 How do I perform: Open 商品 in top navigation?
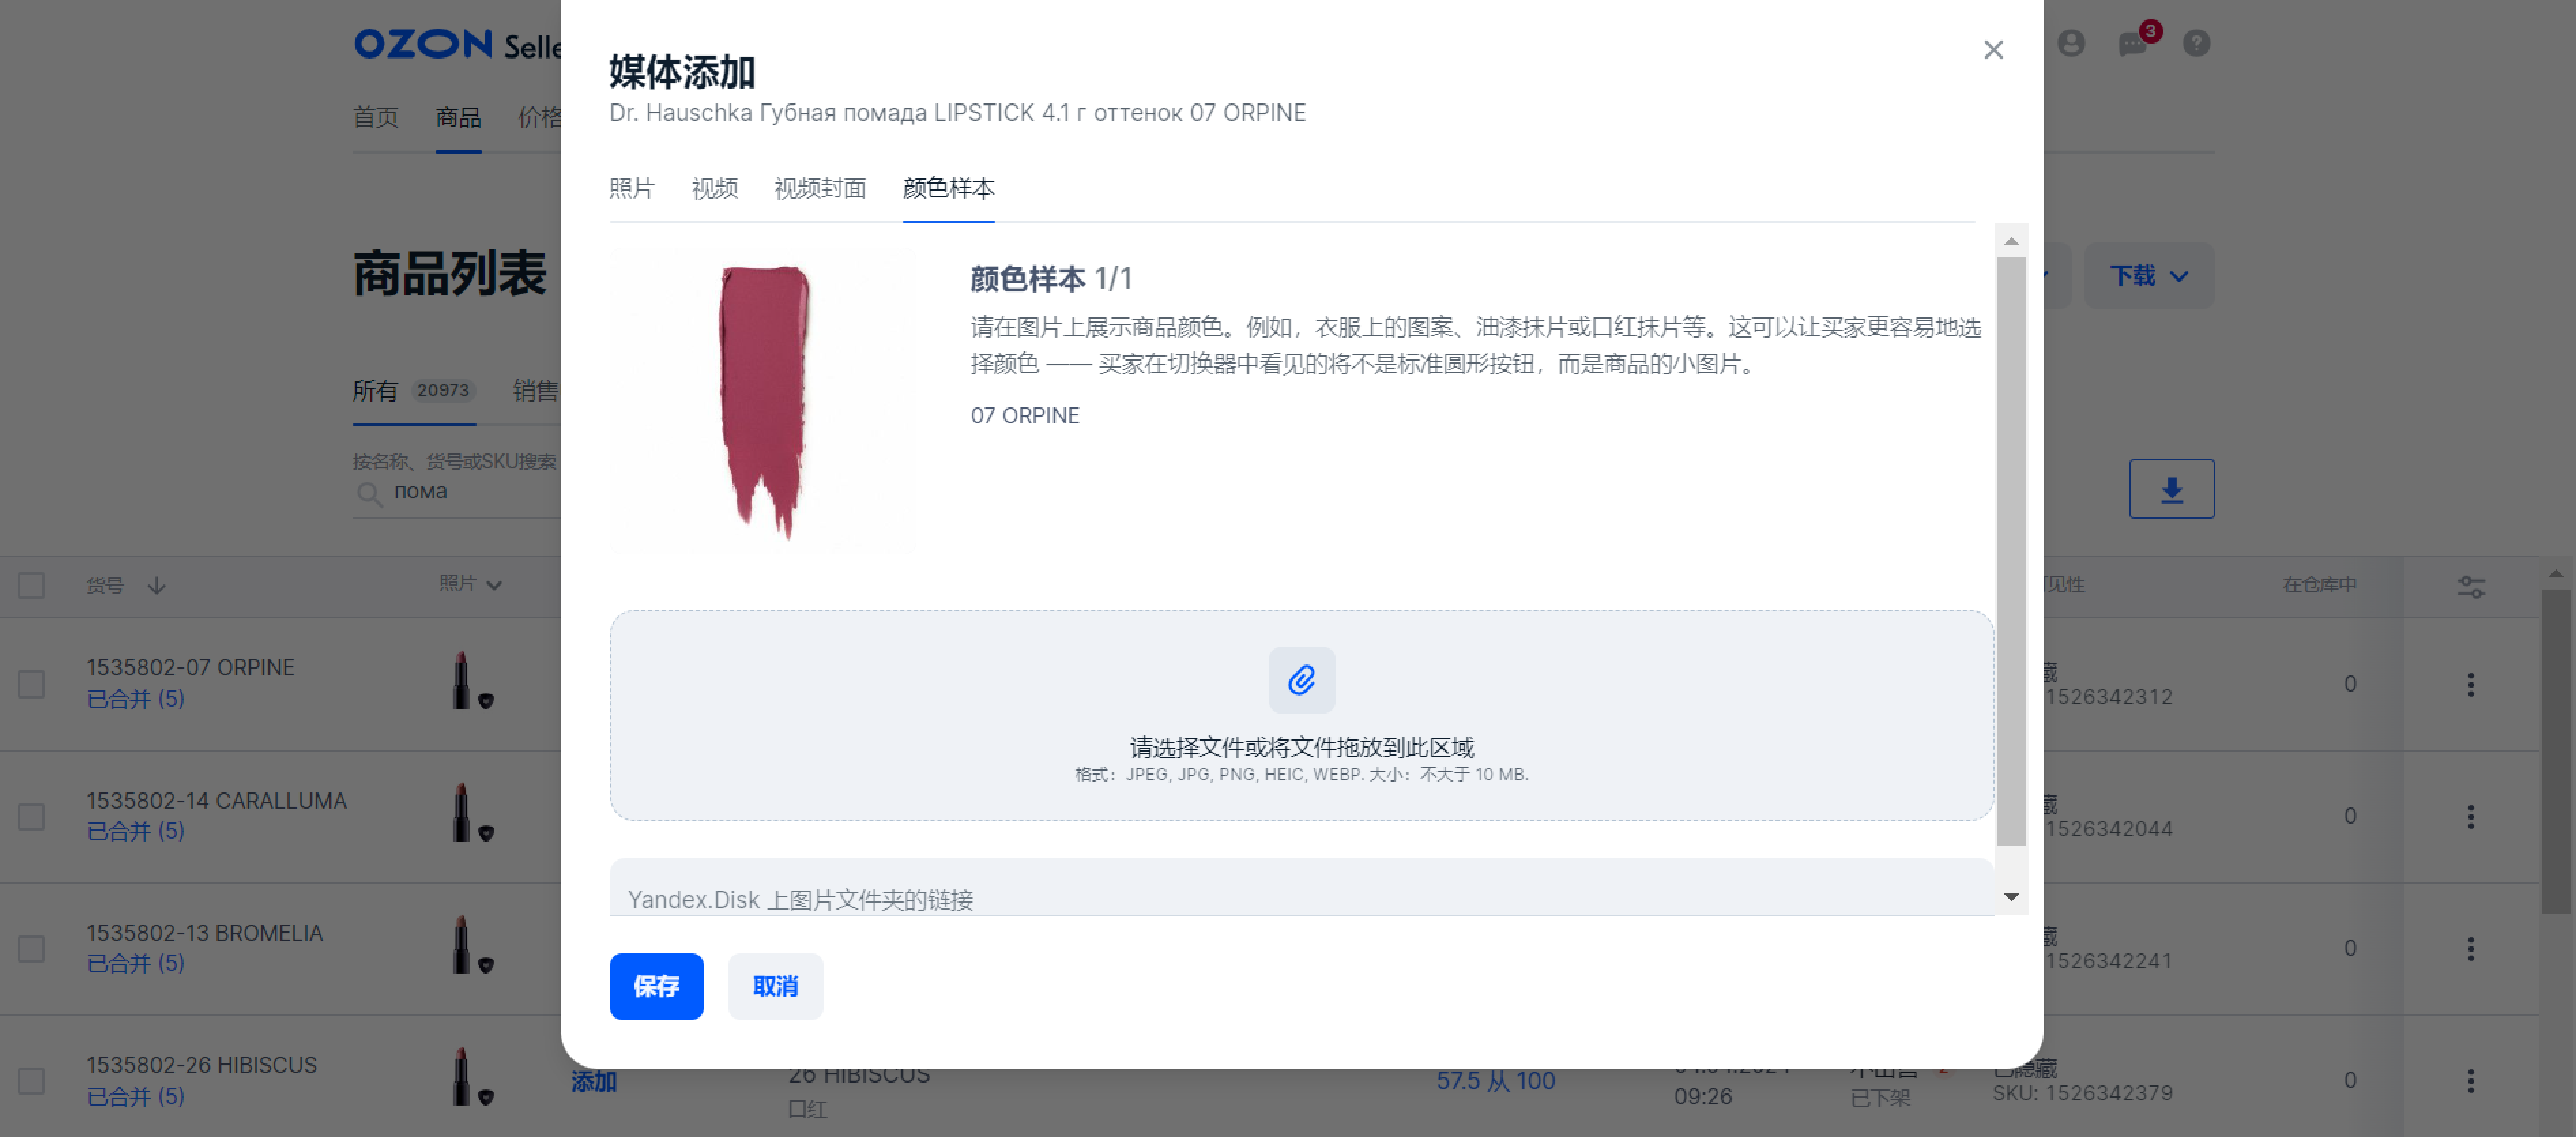[x=458, y=118]
